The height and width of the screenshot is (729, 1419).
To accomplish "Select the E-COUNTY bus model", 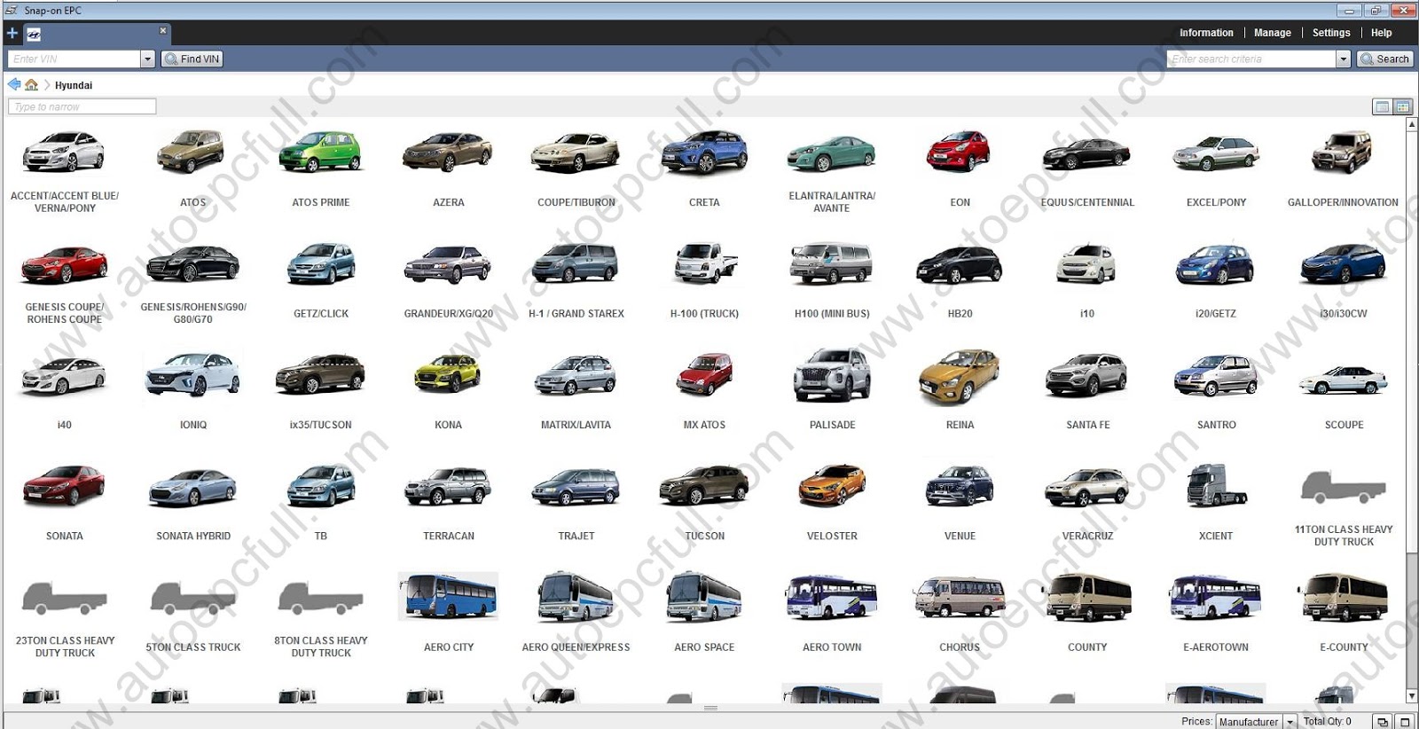I will [x=1343, y=612].
